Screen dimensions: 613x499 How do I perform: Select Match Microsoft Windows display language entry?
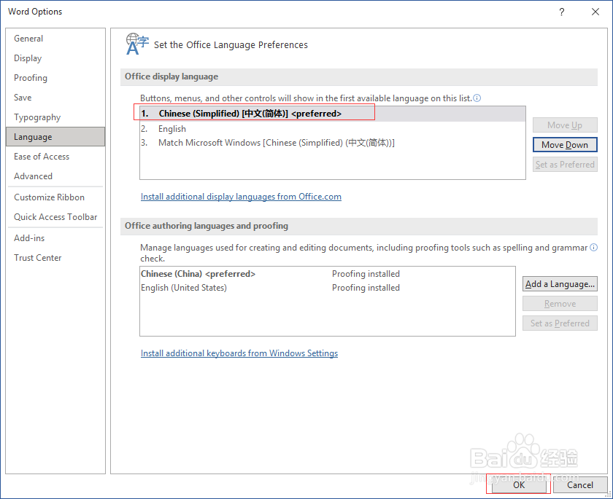coord(332,143)
